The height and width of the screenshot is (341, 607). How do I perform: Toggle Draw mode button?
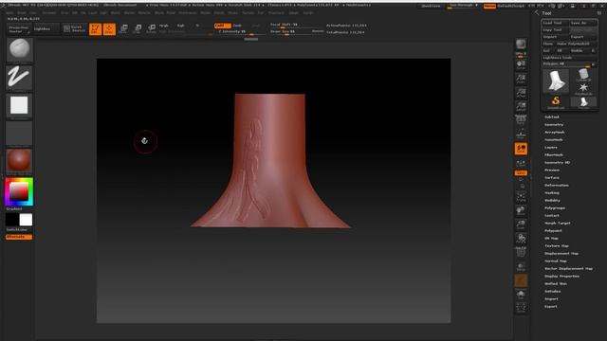coord(110,29)
